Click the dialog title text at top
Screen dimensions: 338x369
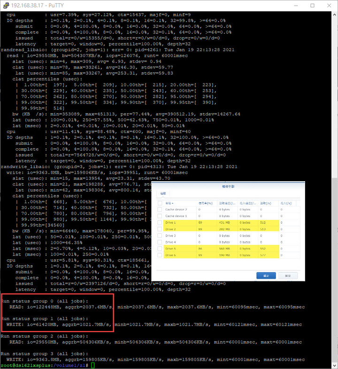(x=228, y=186)
